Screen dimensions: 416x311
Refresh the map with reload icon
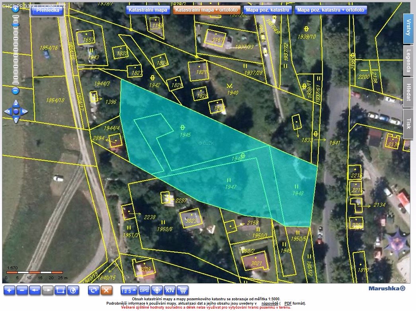pos(94,290)
